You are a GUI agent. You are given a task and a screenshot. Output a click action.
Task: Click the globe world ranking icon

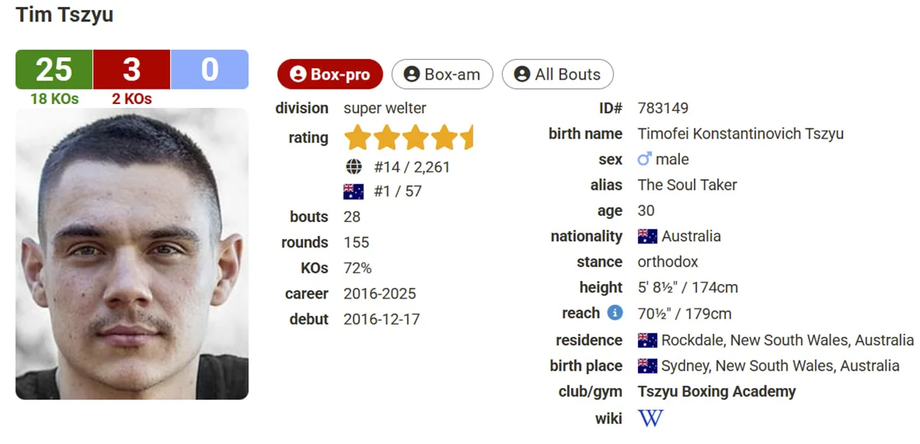pyautogui.click(x=353, y=167)
